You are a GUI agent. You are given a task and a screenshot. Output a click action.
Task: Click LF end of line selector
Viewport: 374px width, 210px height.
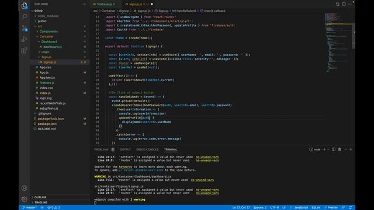(x=284, y=208)
